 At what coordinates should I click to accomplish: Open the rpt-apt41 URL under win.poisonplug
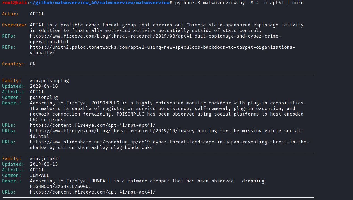coord(93,125)
